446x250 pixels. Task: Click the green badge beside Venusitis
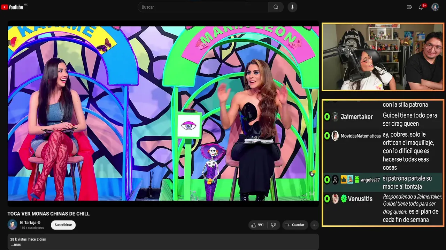click(x=327, y=199)
